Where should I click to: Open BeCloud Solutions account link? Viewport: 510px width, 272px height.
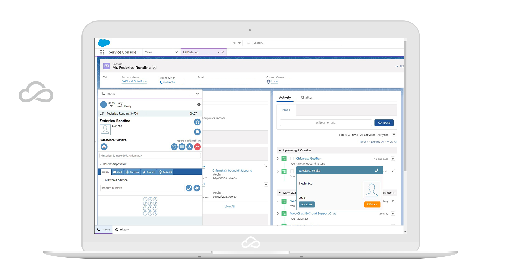click(134, 81)
